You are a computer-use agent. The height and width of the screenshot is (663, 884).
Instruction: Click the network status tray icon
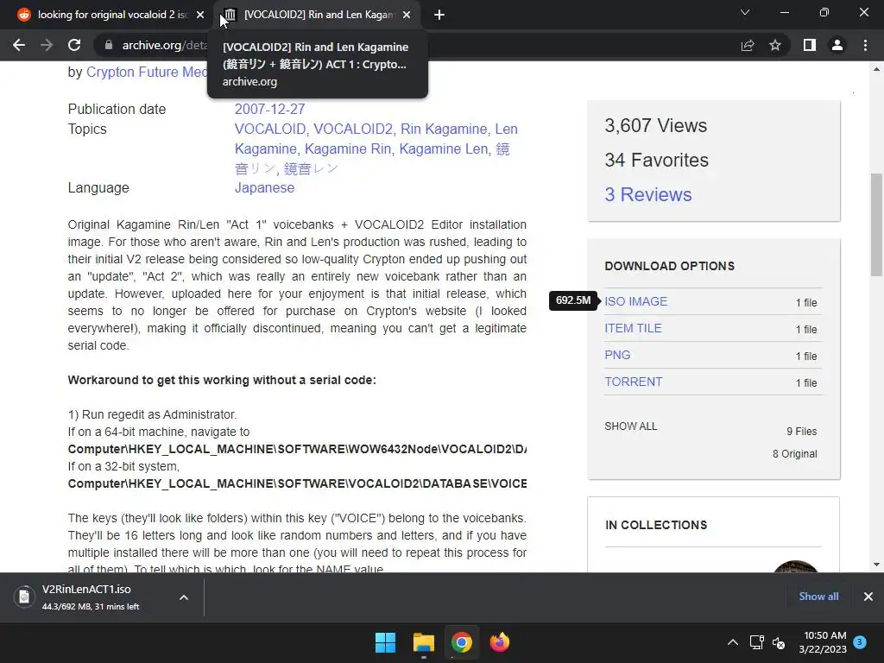756,642
